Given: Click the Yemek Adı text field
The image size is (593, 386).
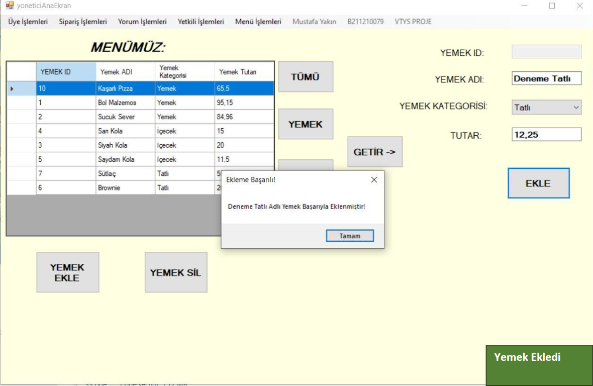Looking at the screenshot, I should click(x=546, y=78).
